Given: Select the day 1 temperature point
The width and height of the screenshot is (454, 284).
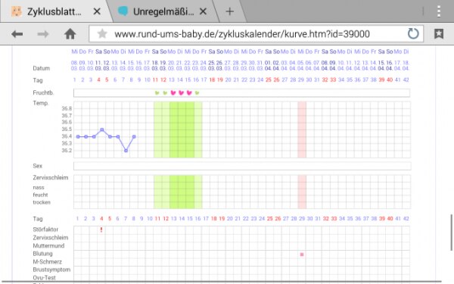Looking at the screenshot, I should 78,136.
